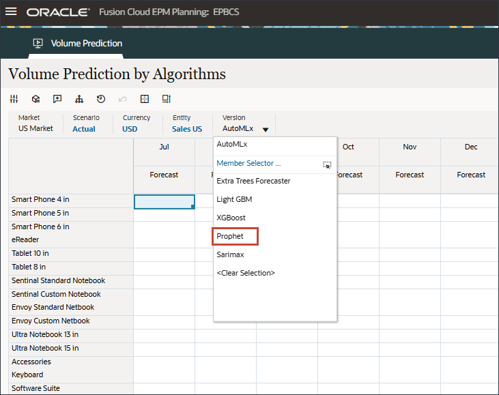This screenshot has width=499, height=395.
Task: Click the cube data toolbar icon
Action: click(x=35, y=99)
